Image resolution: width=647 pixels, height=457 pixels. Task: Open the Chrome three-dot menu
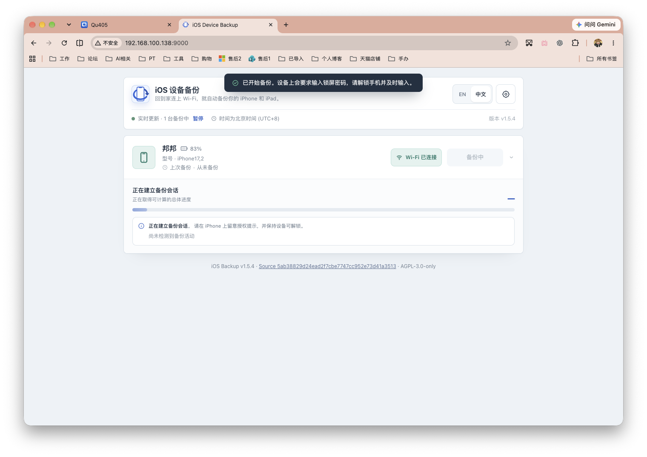click(613, 43)
